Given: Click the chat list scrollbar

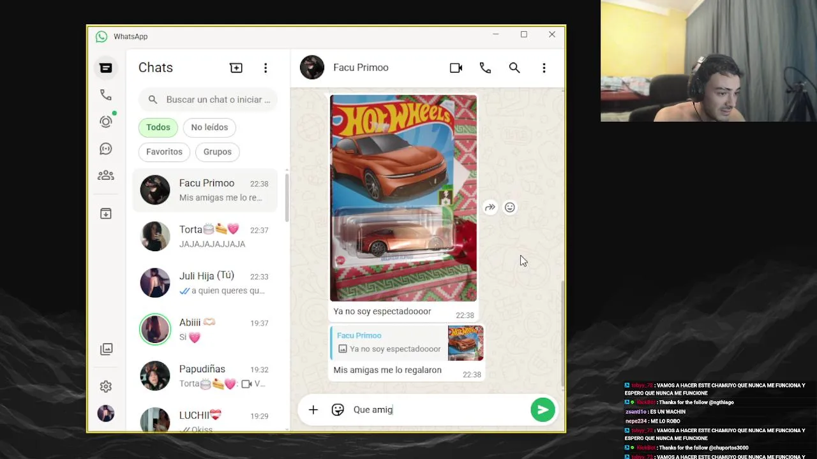Looking at the screenshot, I should 287,198.
